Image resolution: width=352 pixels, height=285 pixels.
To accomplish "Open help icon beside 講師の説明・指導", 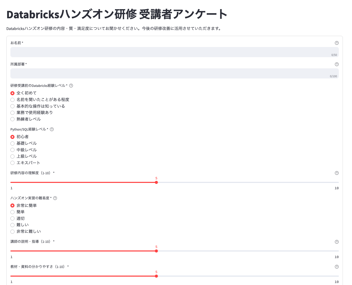I will point(337,242).
